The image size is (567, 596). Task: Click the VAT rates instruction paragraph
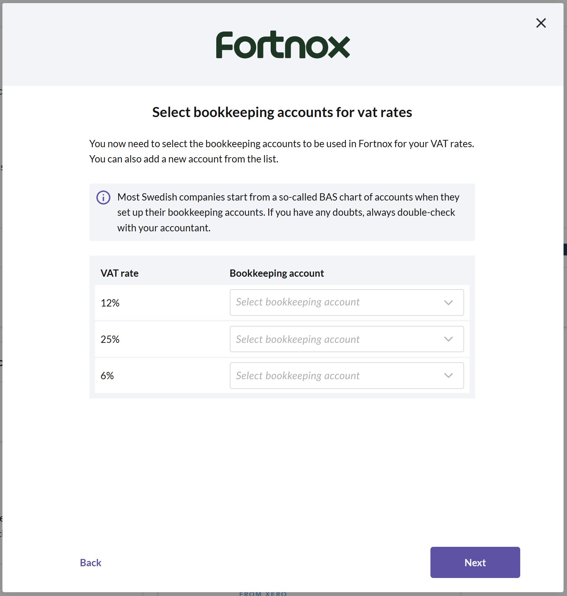point(282,151)
